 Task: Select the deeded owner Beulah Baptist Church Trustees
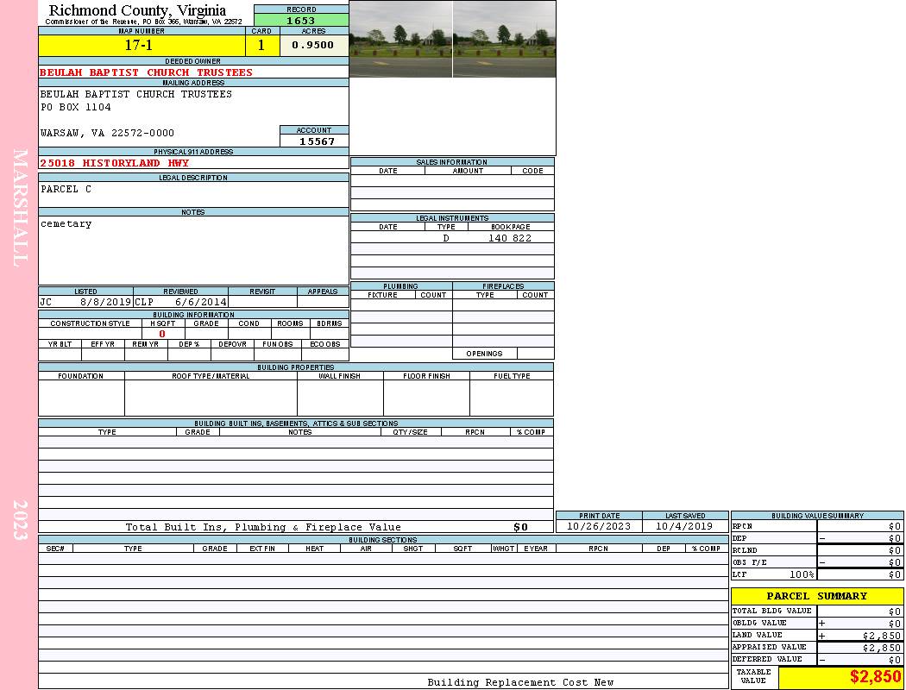(147, 72)
